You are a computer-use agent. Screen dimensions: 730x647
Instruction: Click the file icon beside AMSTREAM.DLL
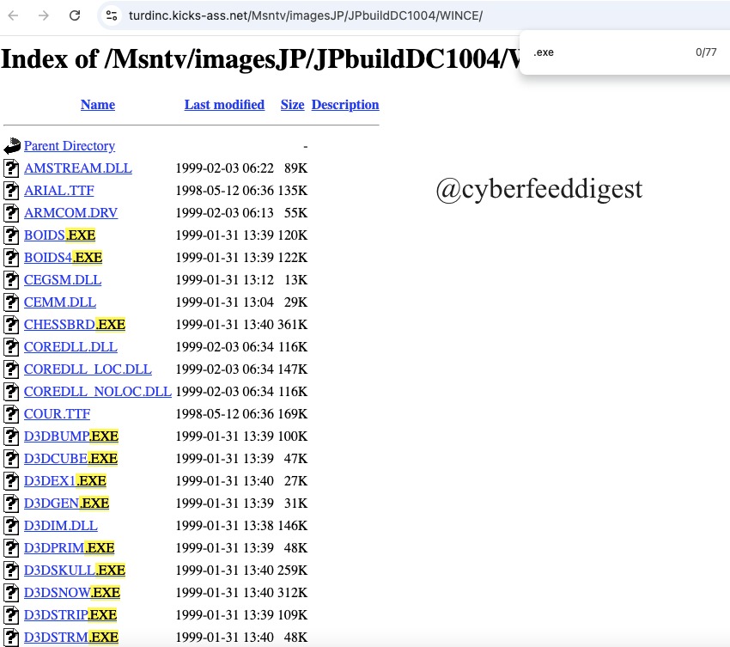[11, 168]
